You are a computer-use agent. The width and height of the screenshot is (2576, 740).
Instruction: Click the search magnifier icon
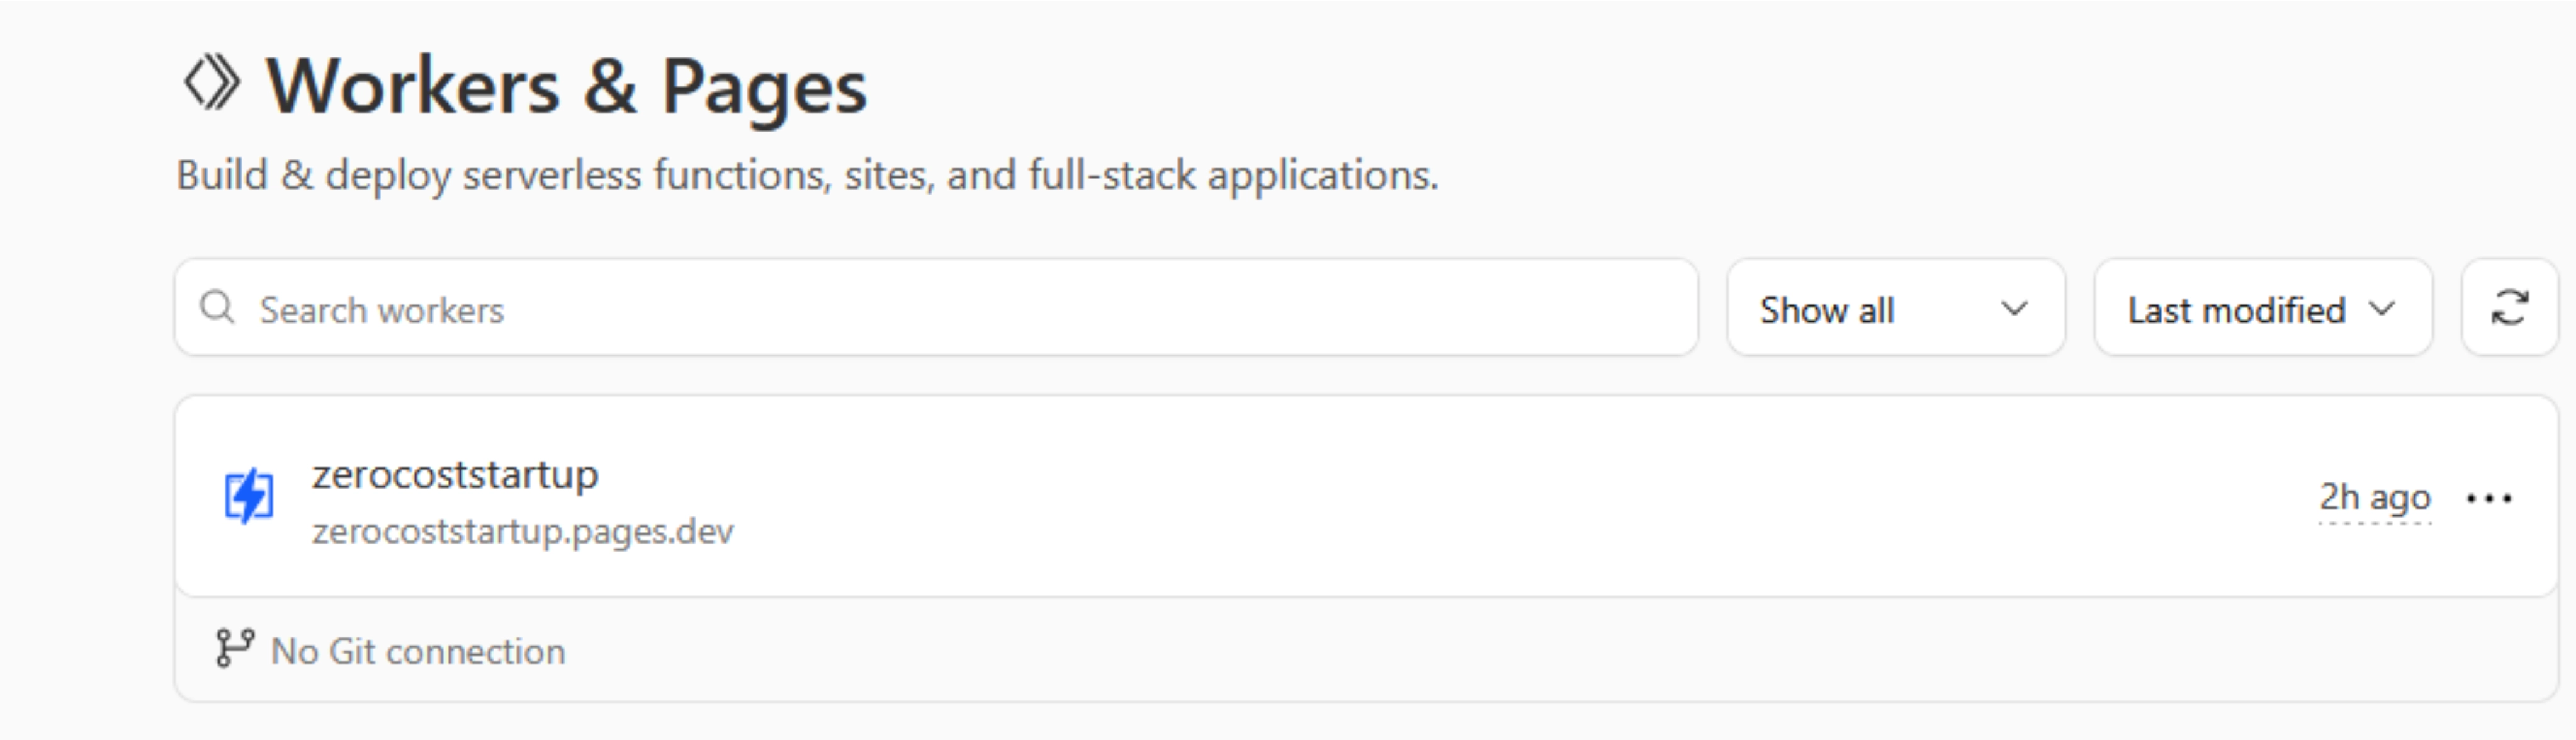coord(217,308)
